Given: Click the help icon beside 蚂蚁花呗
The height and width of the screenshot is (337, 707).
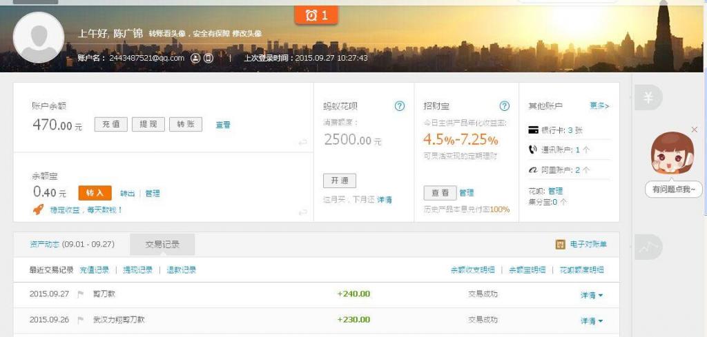Looking at the screenshot, I should pyautogui.click(x=399, y=106).
